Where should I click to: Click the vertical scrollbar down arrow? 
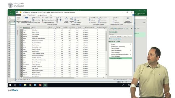click(106, 75)
